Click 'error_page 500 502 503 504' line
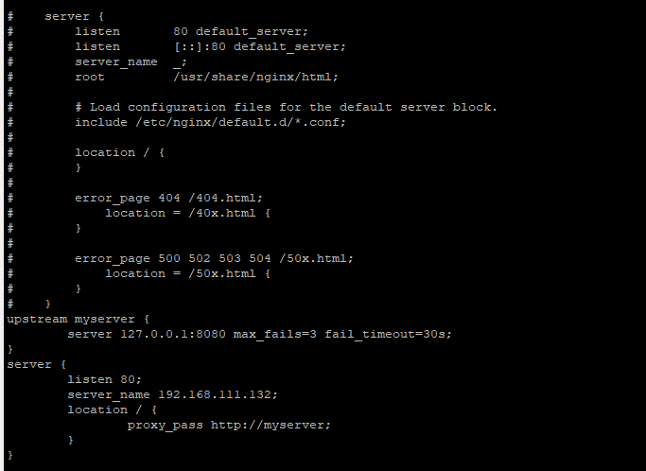The height and width of the screenshot is (471, 646). (214, 259)
